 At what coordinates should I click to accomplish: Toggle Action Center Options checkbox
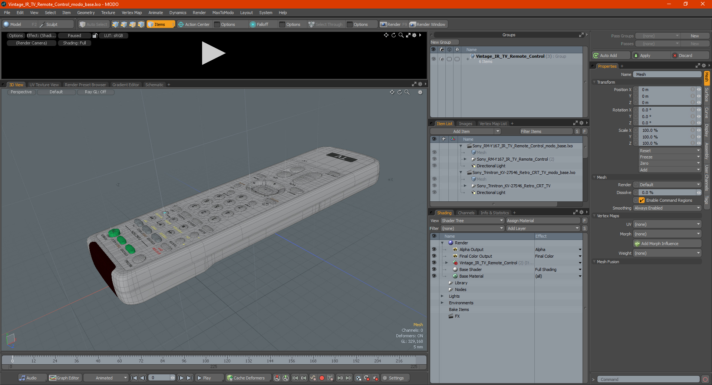[217, 24]
